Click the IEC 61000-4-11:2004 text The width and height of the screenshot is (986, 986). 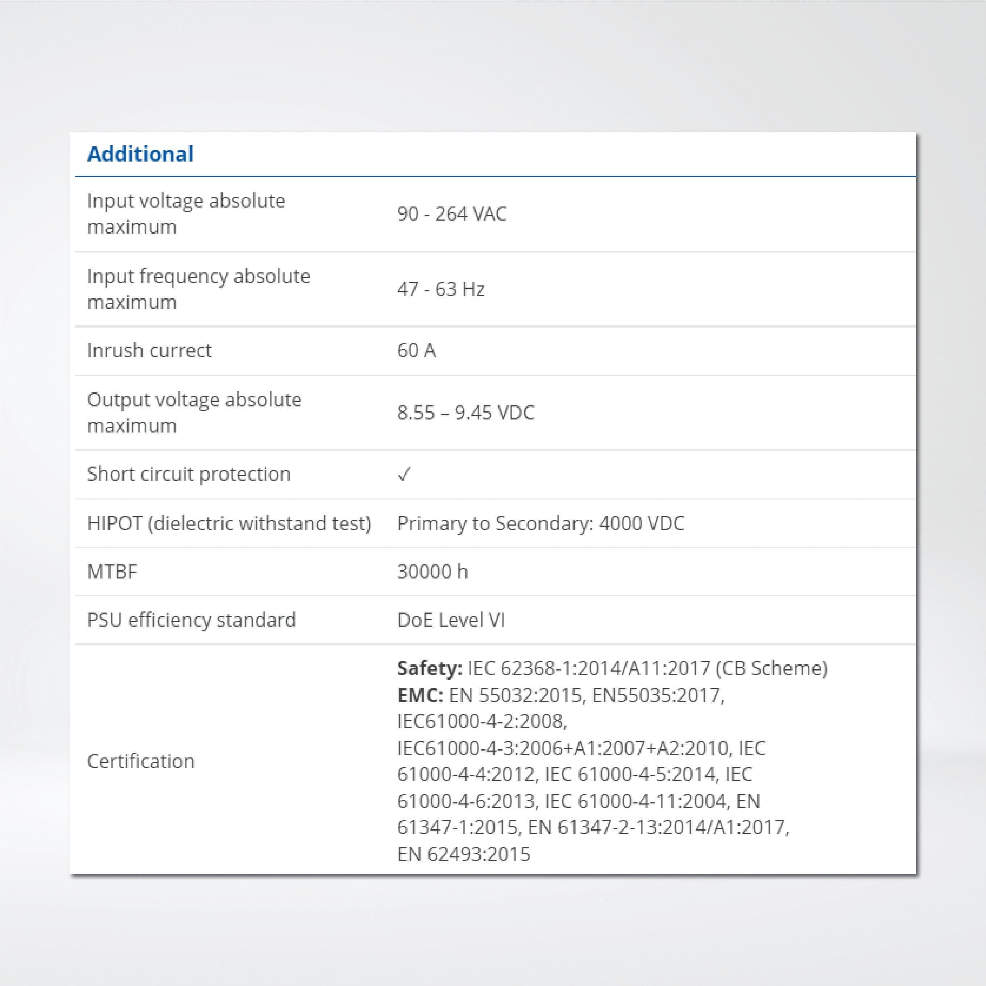point(635,801)
